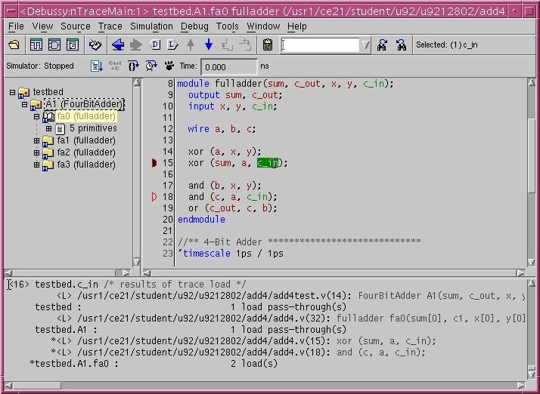Open the search combo box dropdown arrow
This screenshot has height=394, width=540.
point(366,45)
